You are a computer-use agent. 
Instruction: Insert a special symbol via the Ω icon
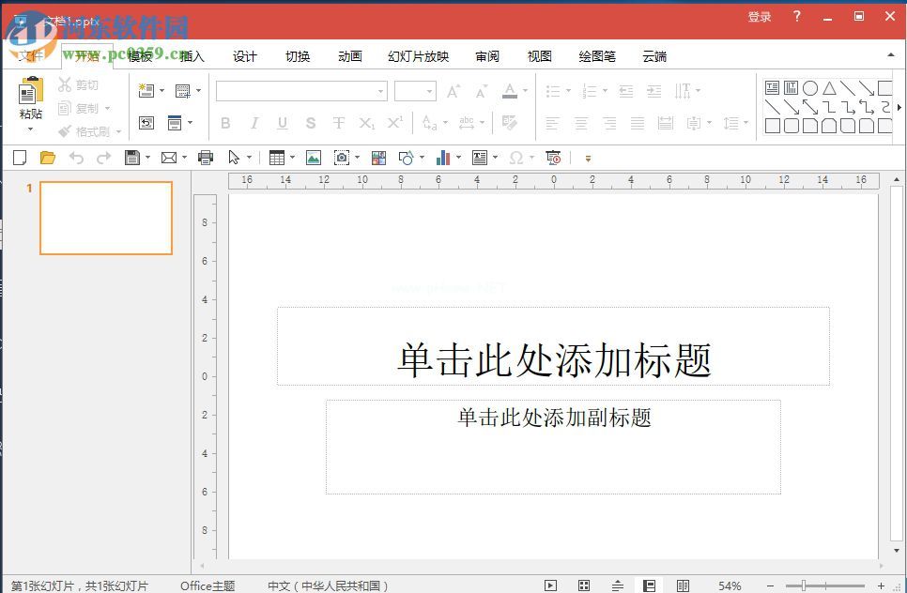coord(519,157)
